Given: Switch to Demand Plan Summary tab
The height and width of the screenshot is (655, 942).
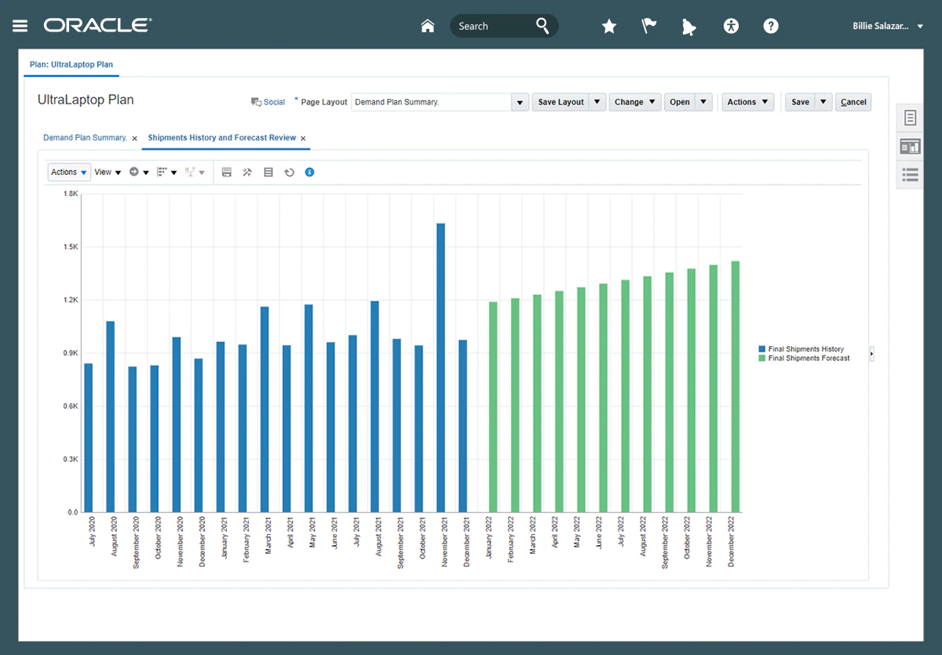Looking at the screenshot, I should (x=85, y=137).
